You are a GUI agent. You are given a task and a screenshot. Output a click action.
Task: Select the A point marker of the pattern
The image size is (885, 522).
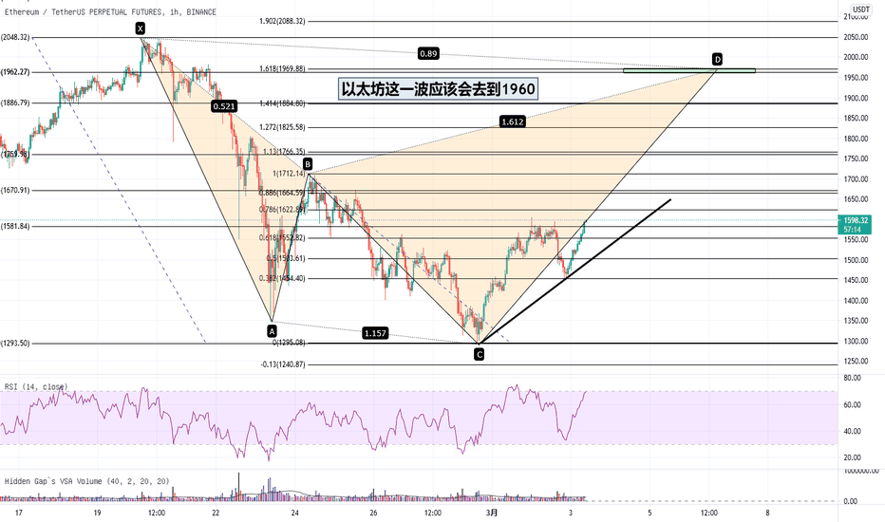[x=272, y=330]
